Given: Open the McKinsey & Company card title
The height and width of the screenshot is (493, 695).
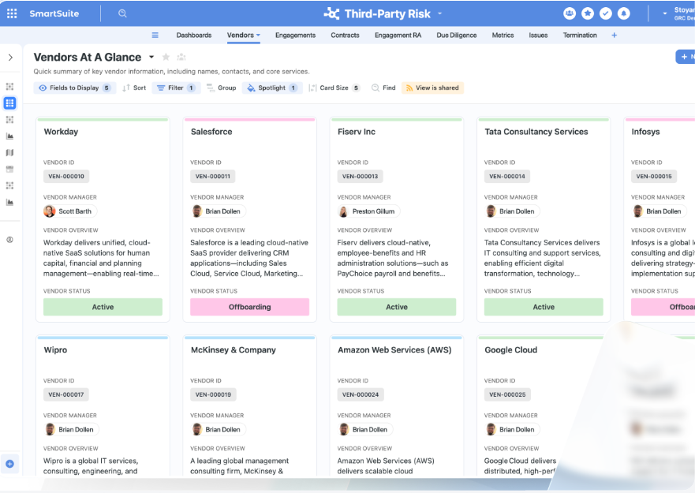Looking at the screenshot, I should [x=234, y=349].
